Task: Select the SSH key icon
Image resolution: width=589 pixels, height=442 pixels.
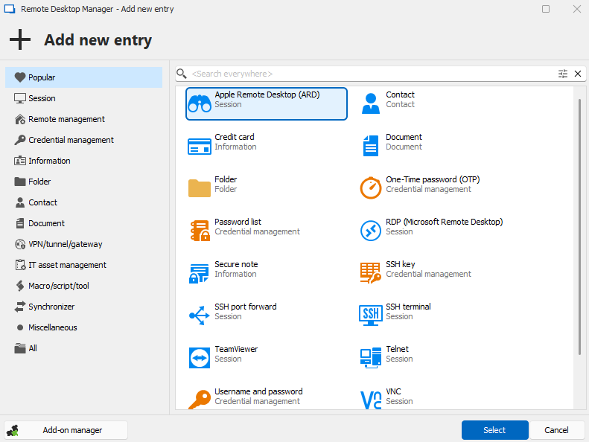Action: point(371,272)
